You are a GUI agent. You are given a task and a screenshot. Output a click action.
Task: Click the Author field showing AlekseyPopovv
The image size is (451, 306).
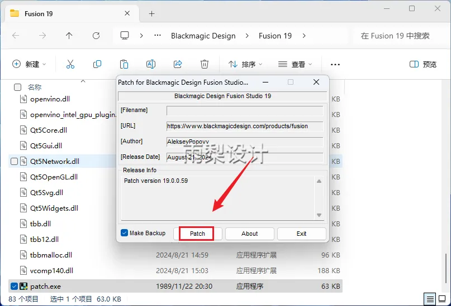[245, 142]
